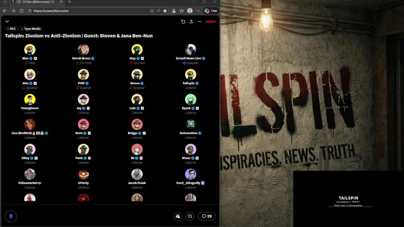Image resolution: width=404 pixels, height=227 pixels.
Task: Open browser extensions icon
Action: (x=174, y=11)
